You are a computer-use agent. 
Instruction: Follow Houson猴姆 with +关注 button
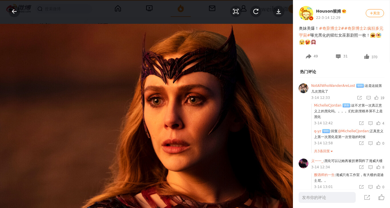tap(375, 13)
